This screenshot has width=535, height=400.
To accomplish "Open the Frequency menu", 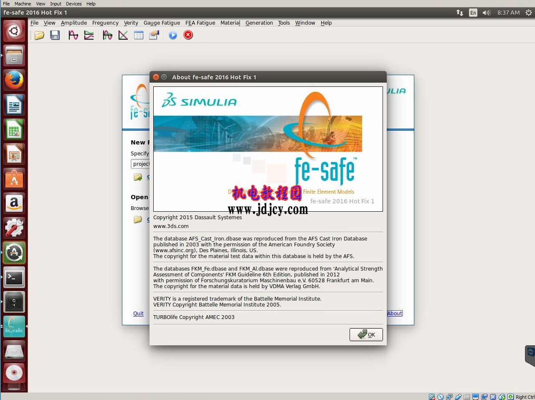I will [x=105, y=23].
